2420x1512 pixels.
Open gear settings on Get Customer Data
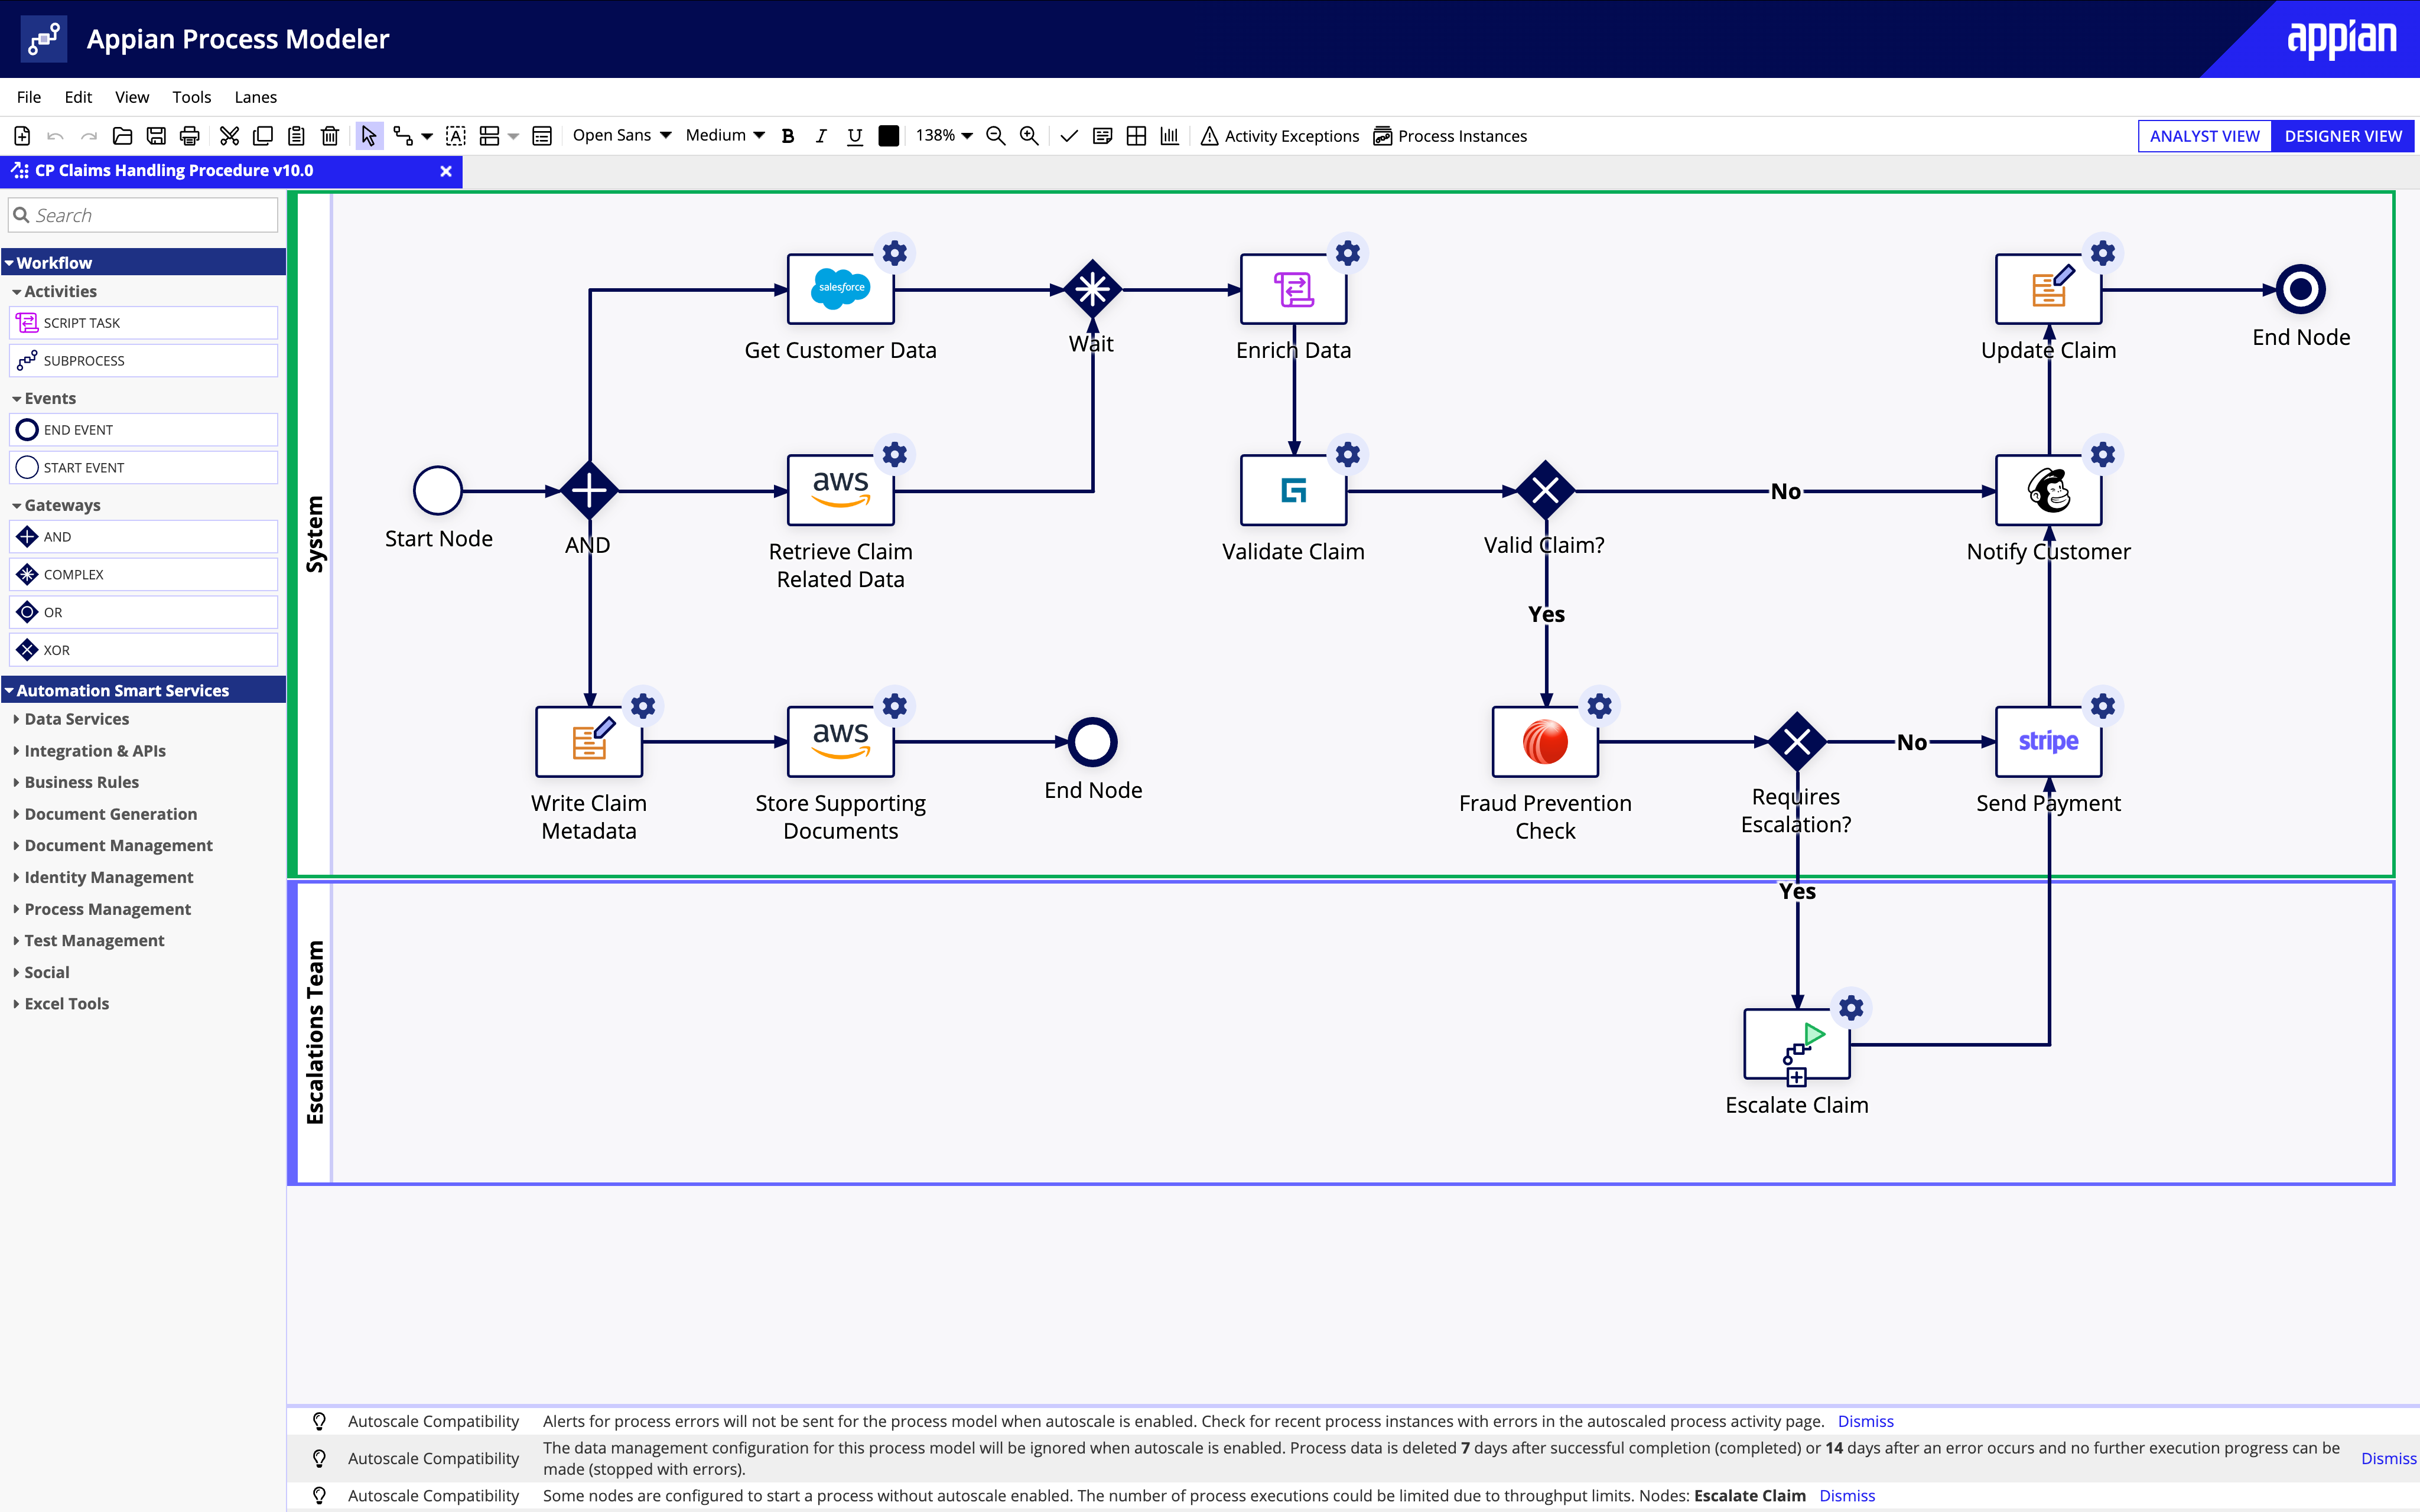click(x=895, y=253)
